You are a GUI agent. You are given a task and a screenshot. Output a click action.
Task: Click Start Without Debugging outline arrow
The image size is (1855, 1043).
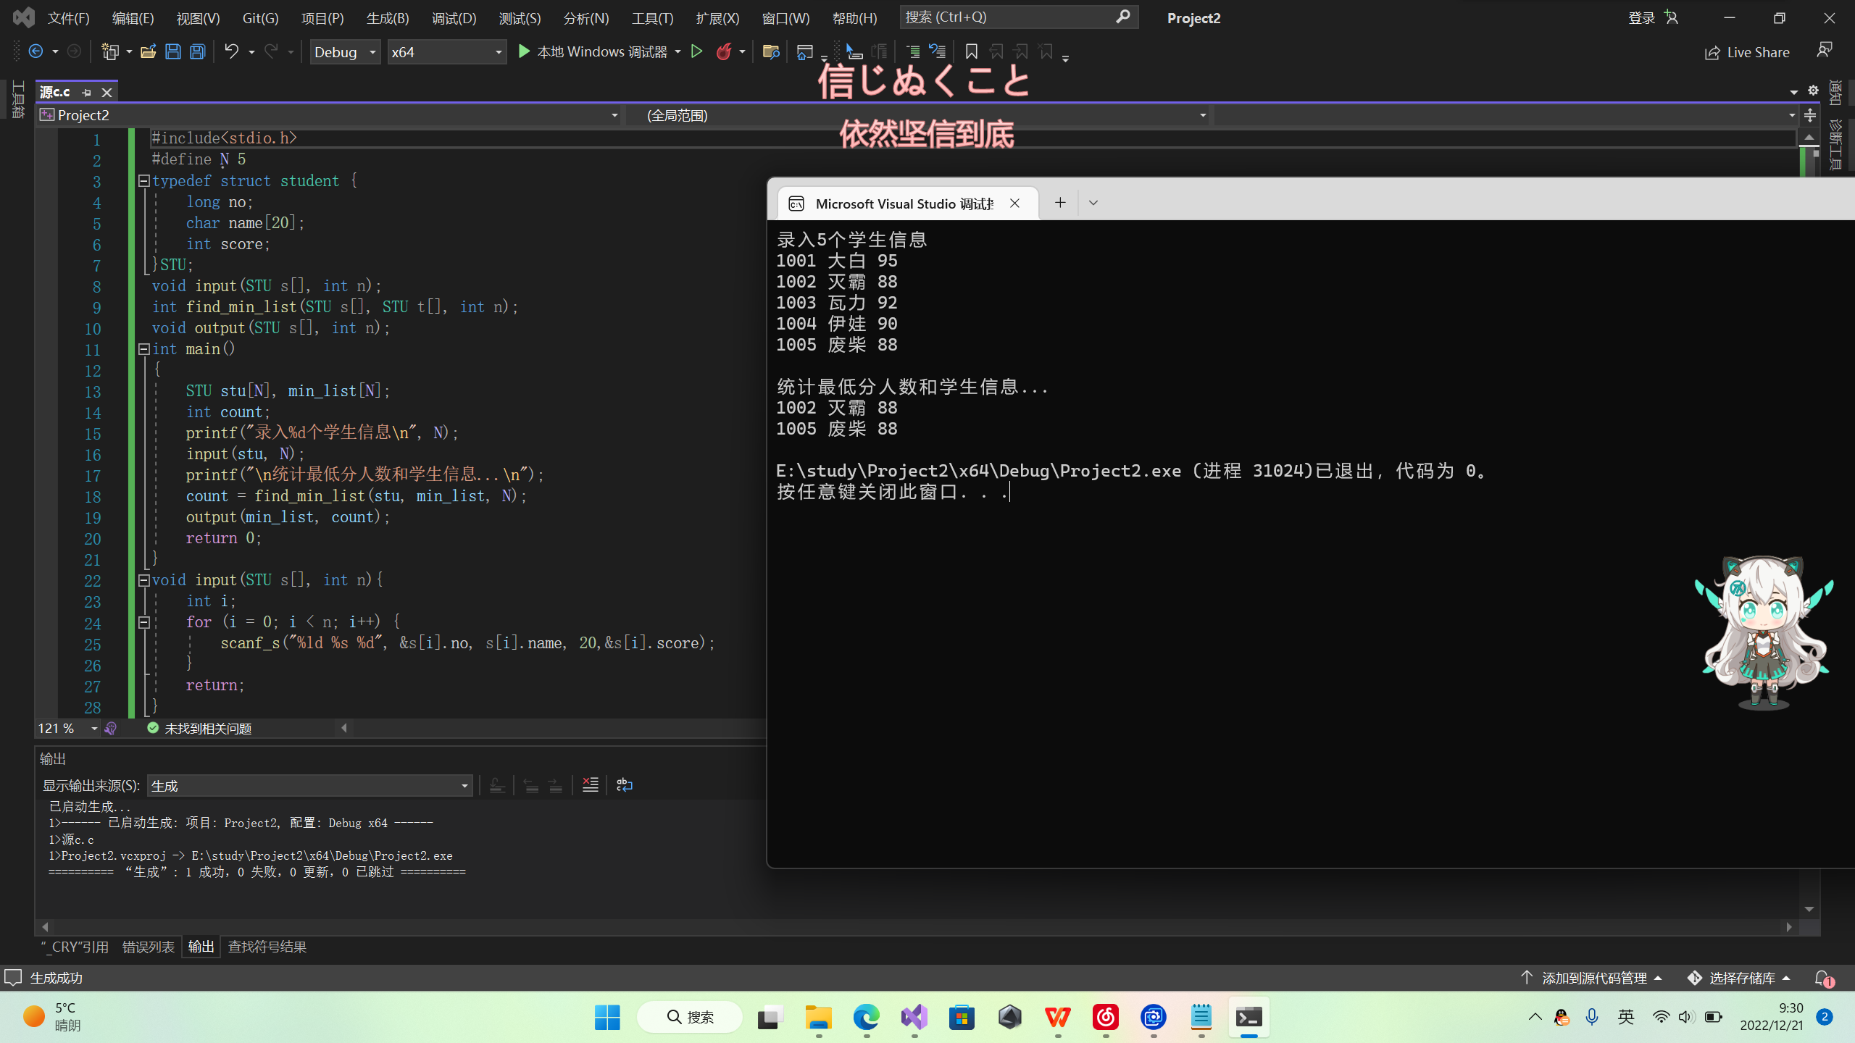coord(696,51)
